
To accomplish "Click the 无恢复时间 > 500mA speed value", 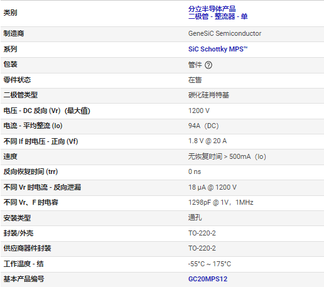I will pos(227,156).
